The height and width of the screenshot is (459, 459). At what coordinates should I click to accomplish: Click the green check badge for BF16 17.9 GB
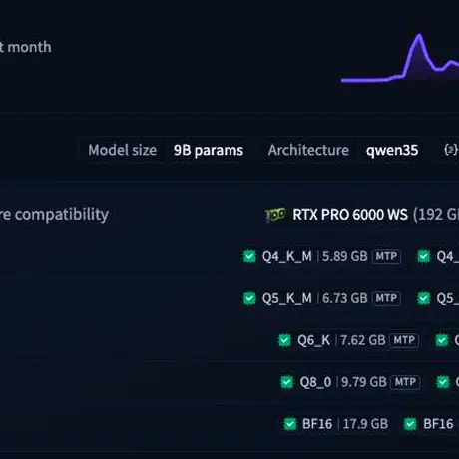coord(290,424)
